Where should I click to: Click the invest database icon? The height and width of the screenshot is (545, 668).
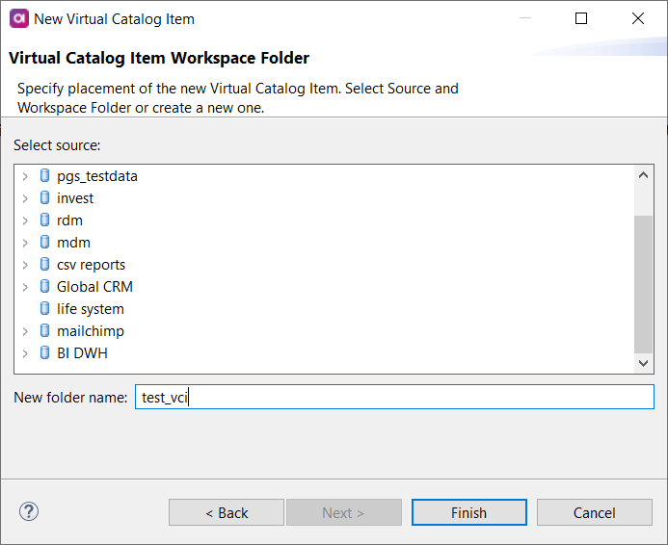[44, 198]
